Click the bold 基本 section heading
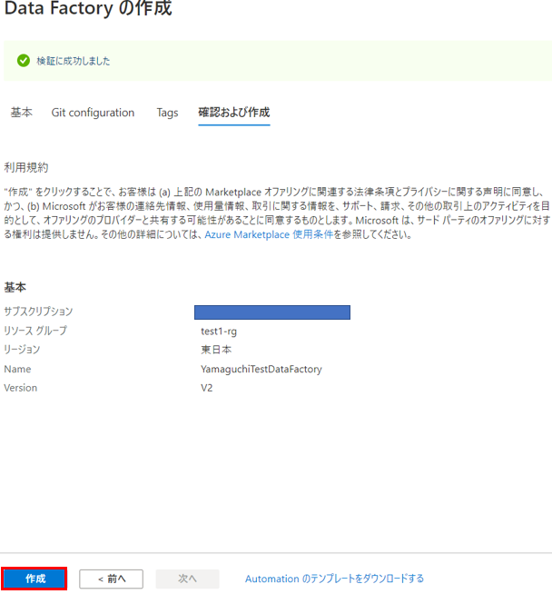The height and width of the screenshot is (594, 552). pyautogui.click(x=15, y=288)
